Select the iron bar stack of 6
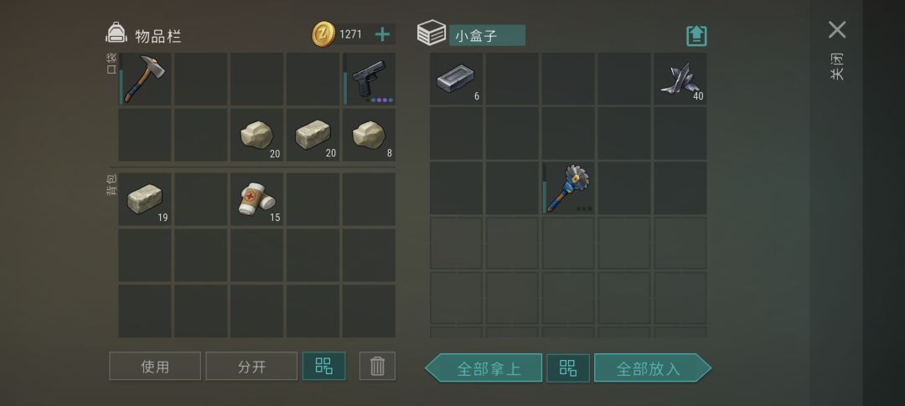Screen dimensions: 905x406 [456, 79]
